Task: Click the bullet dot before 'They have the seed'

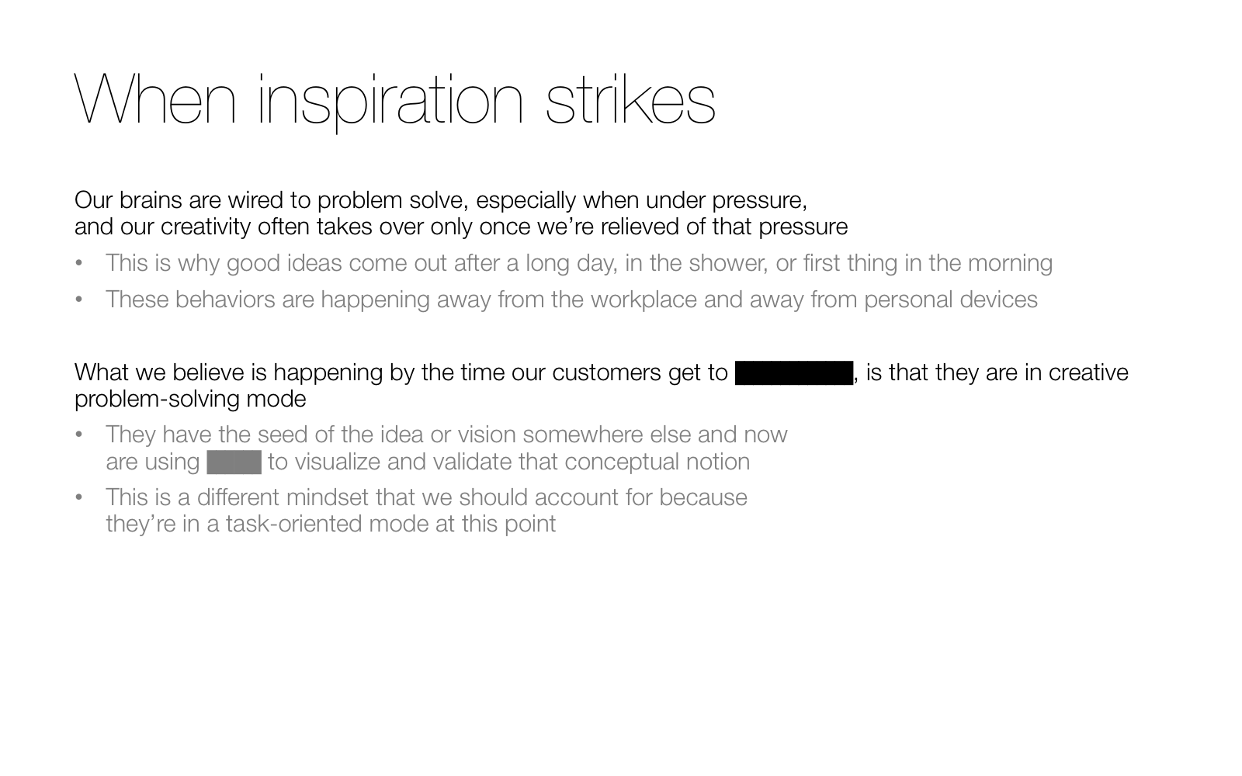Action: (x=78, y=435)
